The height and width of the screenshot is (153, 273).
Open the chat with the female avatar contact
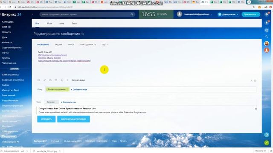(x=267, y=43)
